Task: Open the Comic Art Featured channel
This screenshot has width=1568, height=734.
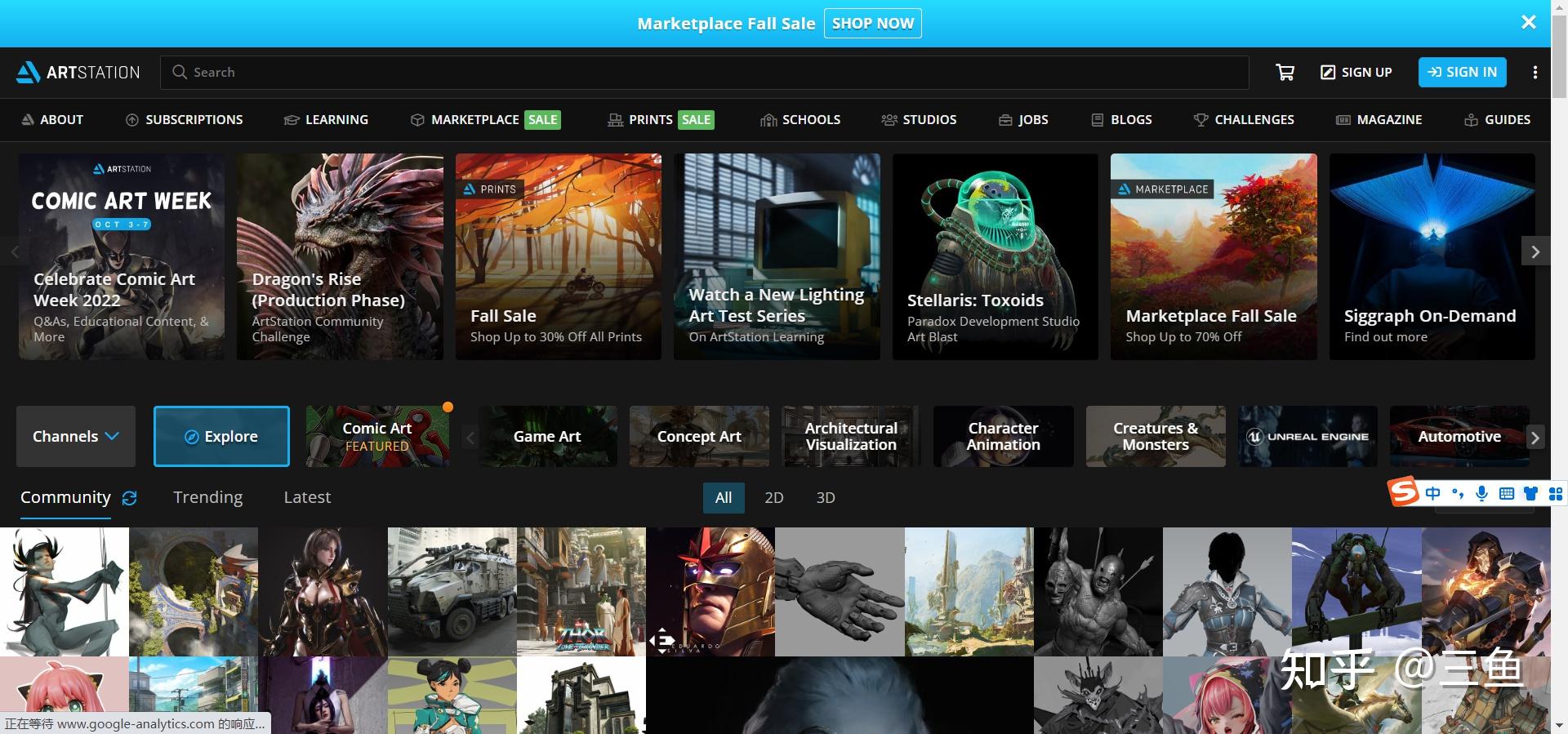Action: (377, 436)
